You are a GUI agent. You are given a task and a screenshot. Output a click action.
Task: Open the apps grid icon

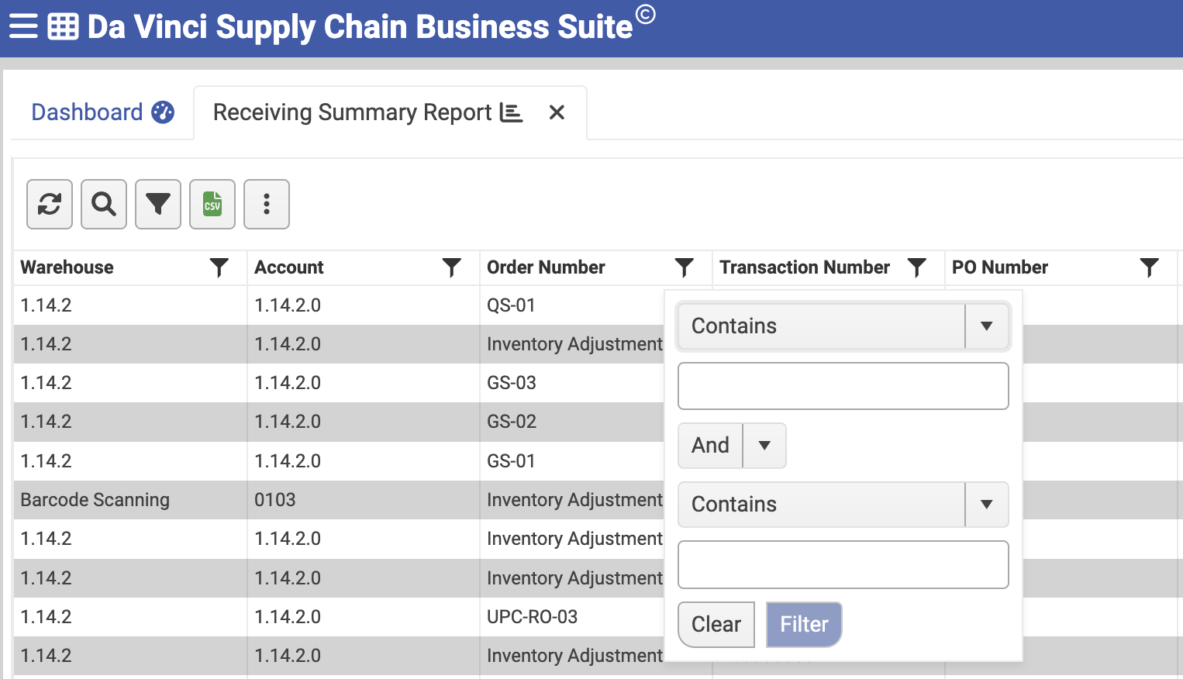coord(63,26)
